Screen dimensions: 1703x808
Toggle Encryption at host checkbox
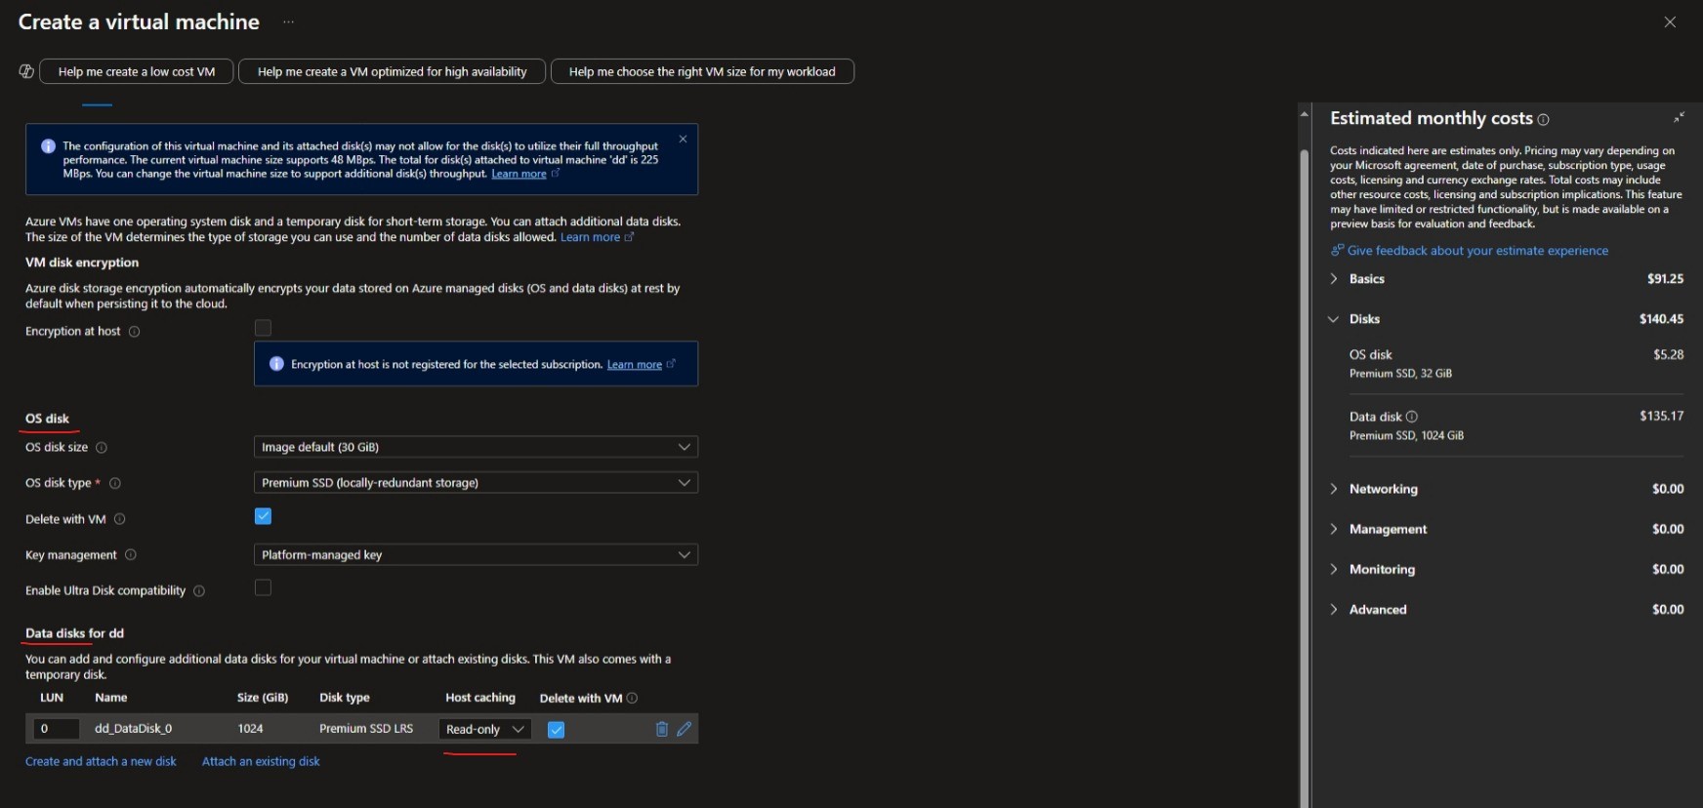[263, 328]
